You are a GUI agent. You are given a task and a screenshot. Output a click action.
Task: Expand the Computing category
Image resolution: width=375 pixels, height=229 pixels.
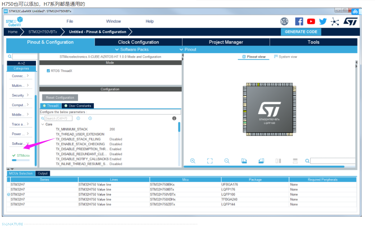point(20,105)
